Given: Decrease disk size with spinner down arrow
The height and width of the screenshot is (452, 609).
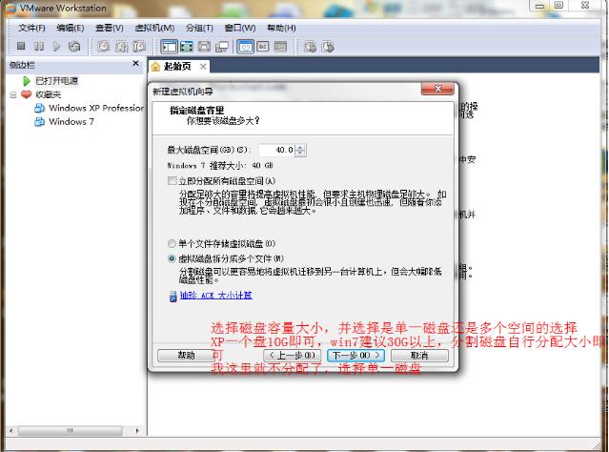Looking at the screenshot, I should [x=300, y=154].
